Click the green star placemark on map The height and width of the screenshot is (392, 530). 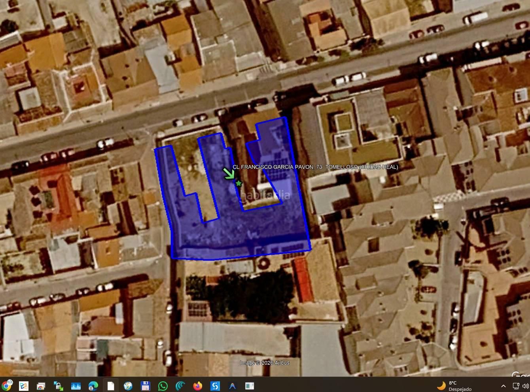238,183
